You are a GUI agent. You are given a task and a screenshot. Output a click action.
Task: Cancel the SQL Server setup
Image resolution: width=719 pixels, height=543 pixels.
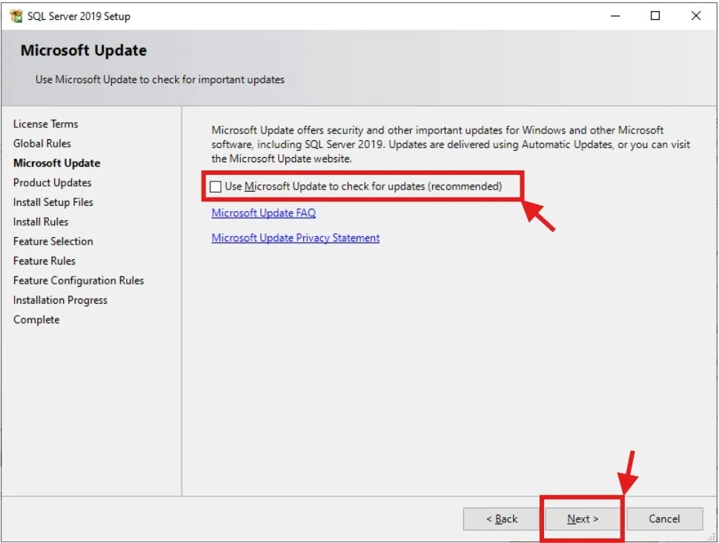664,519
